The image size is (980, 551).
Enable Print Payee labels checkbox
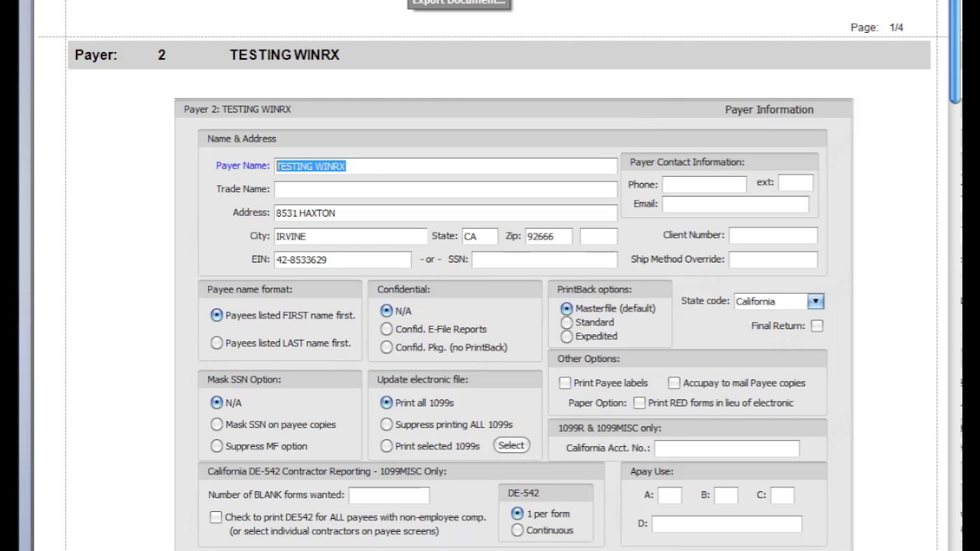point(565,383)
